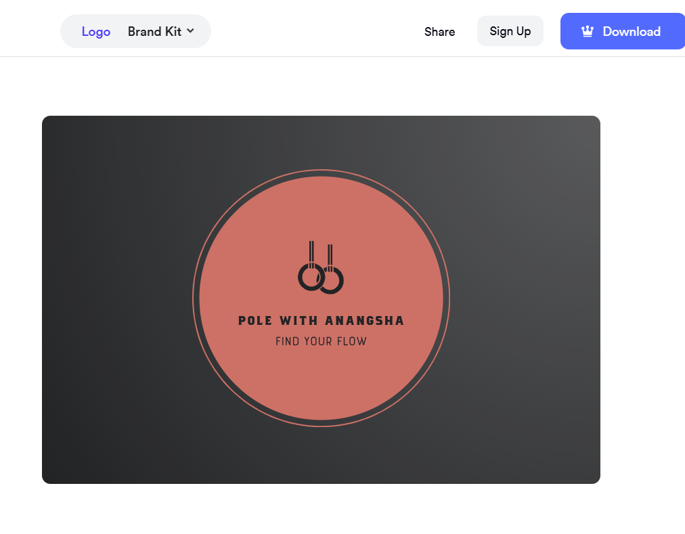Click the blue Download button
This screenshot has width=685, height=534.
pyautogui.click(x=623, y=31)
